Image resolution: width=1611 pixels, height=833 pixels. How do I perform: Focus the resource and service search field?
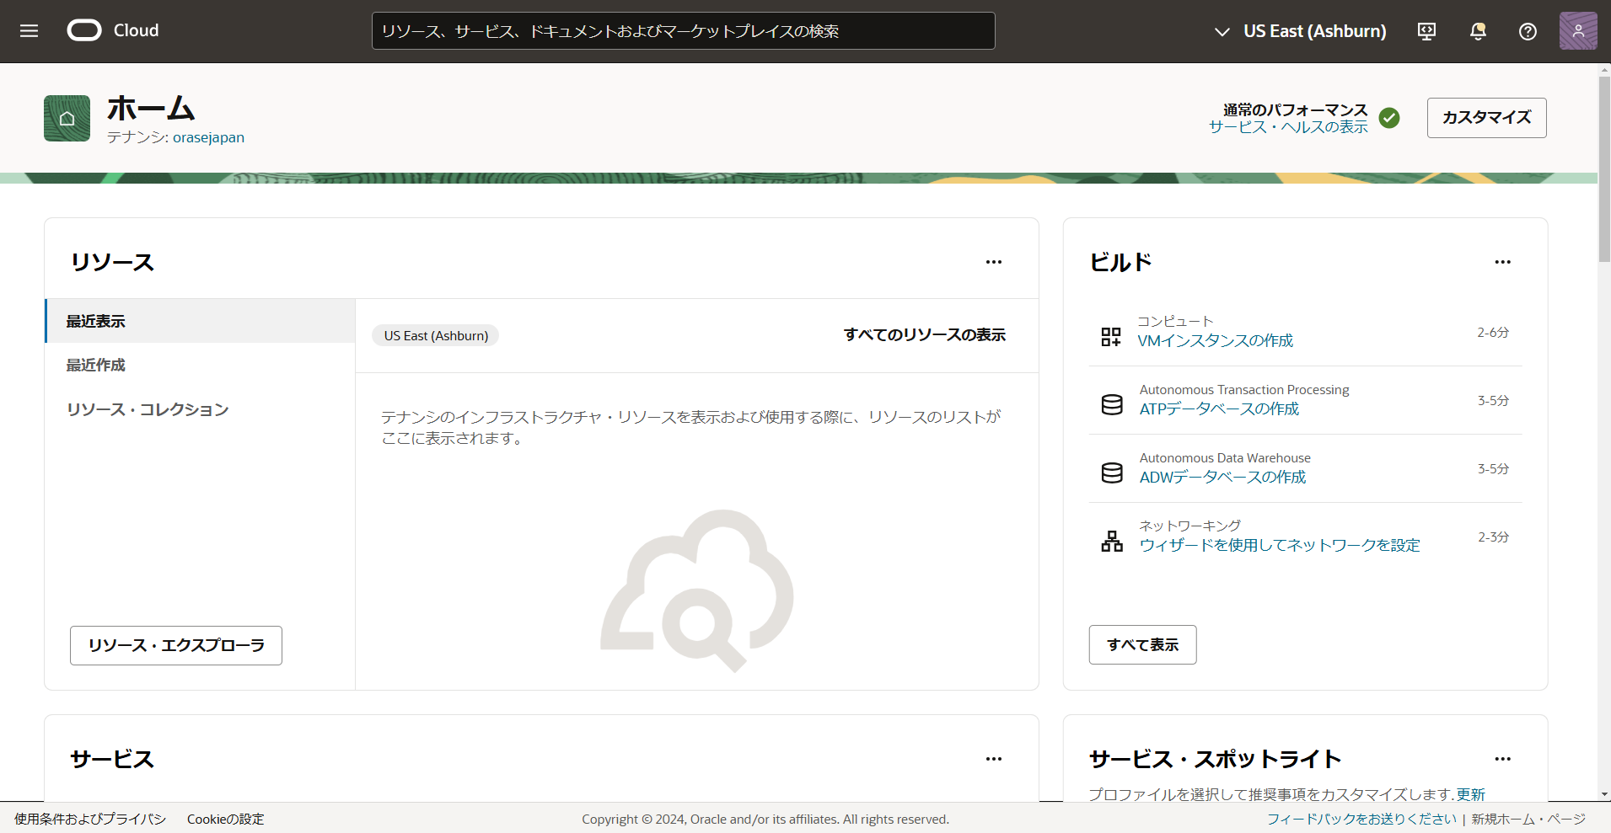coord(683,31)
